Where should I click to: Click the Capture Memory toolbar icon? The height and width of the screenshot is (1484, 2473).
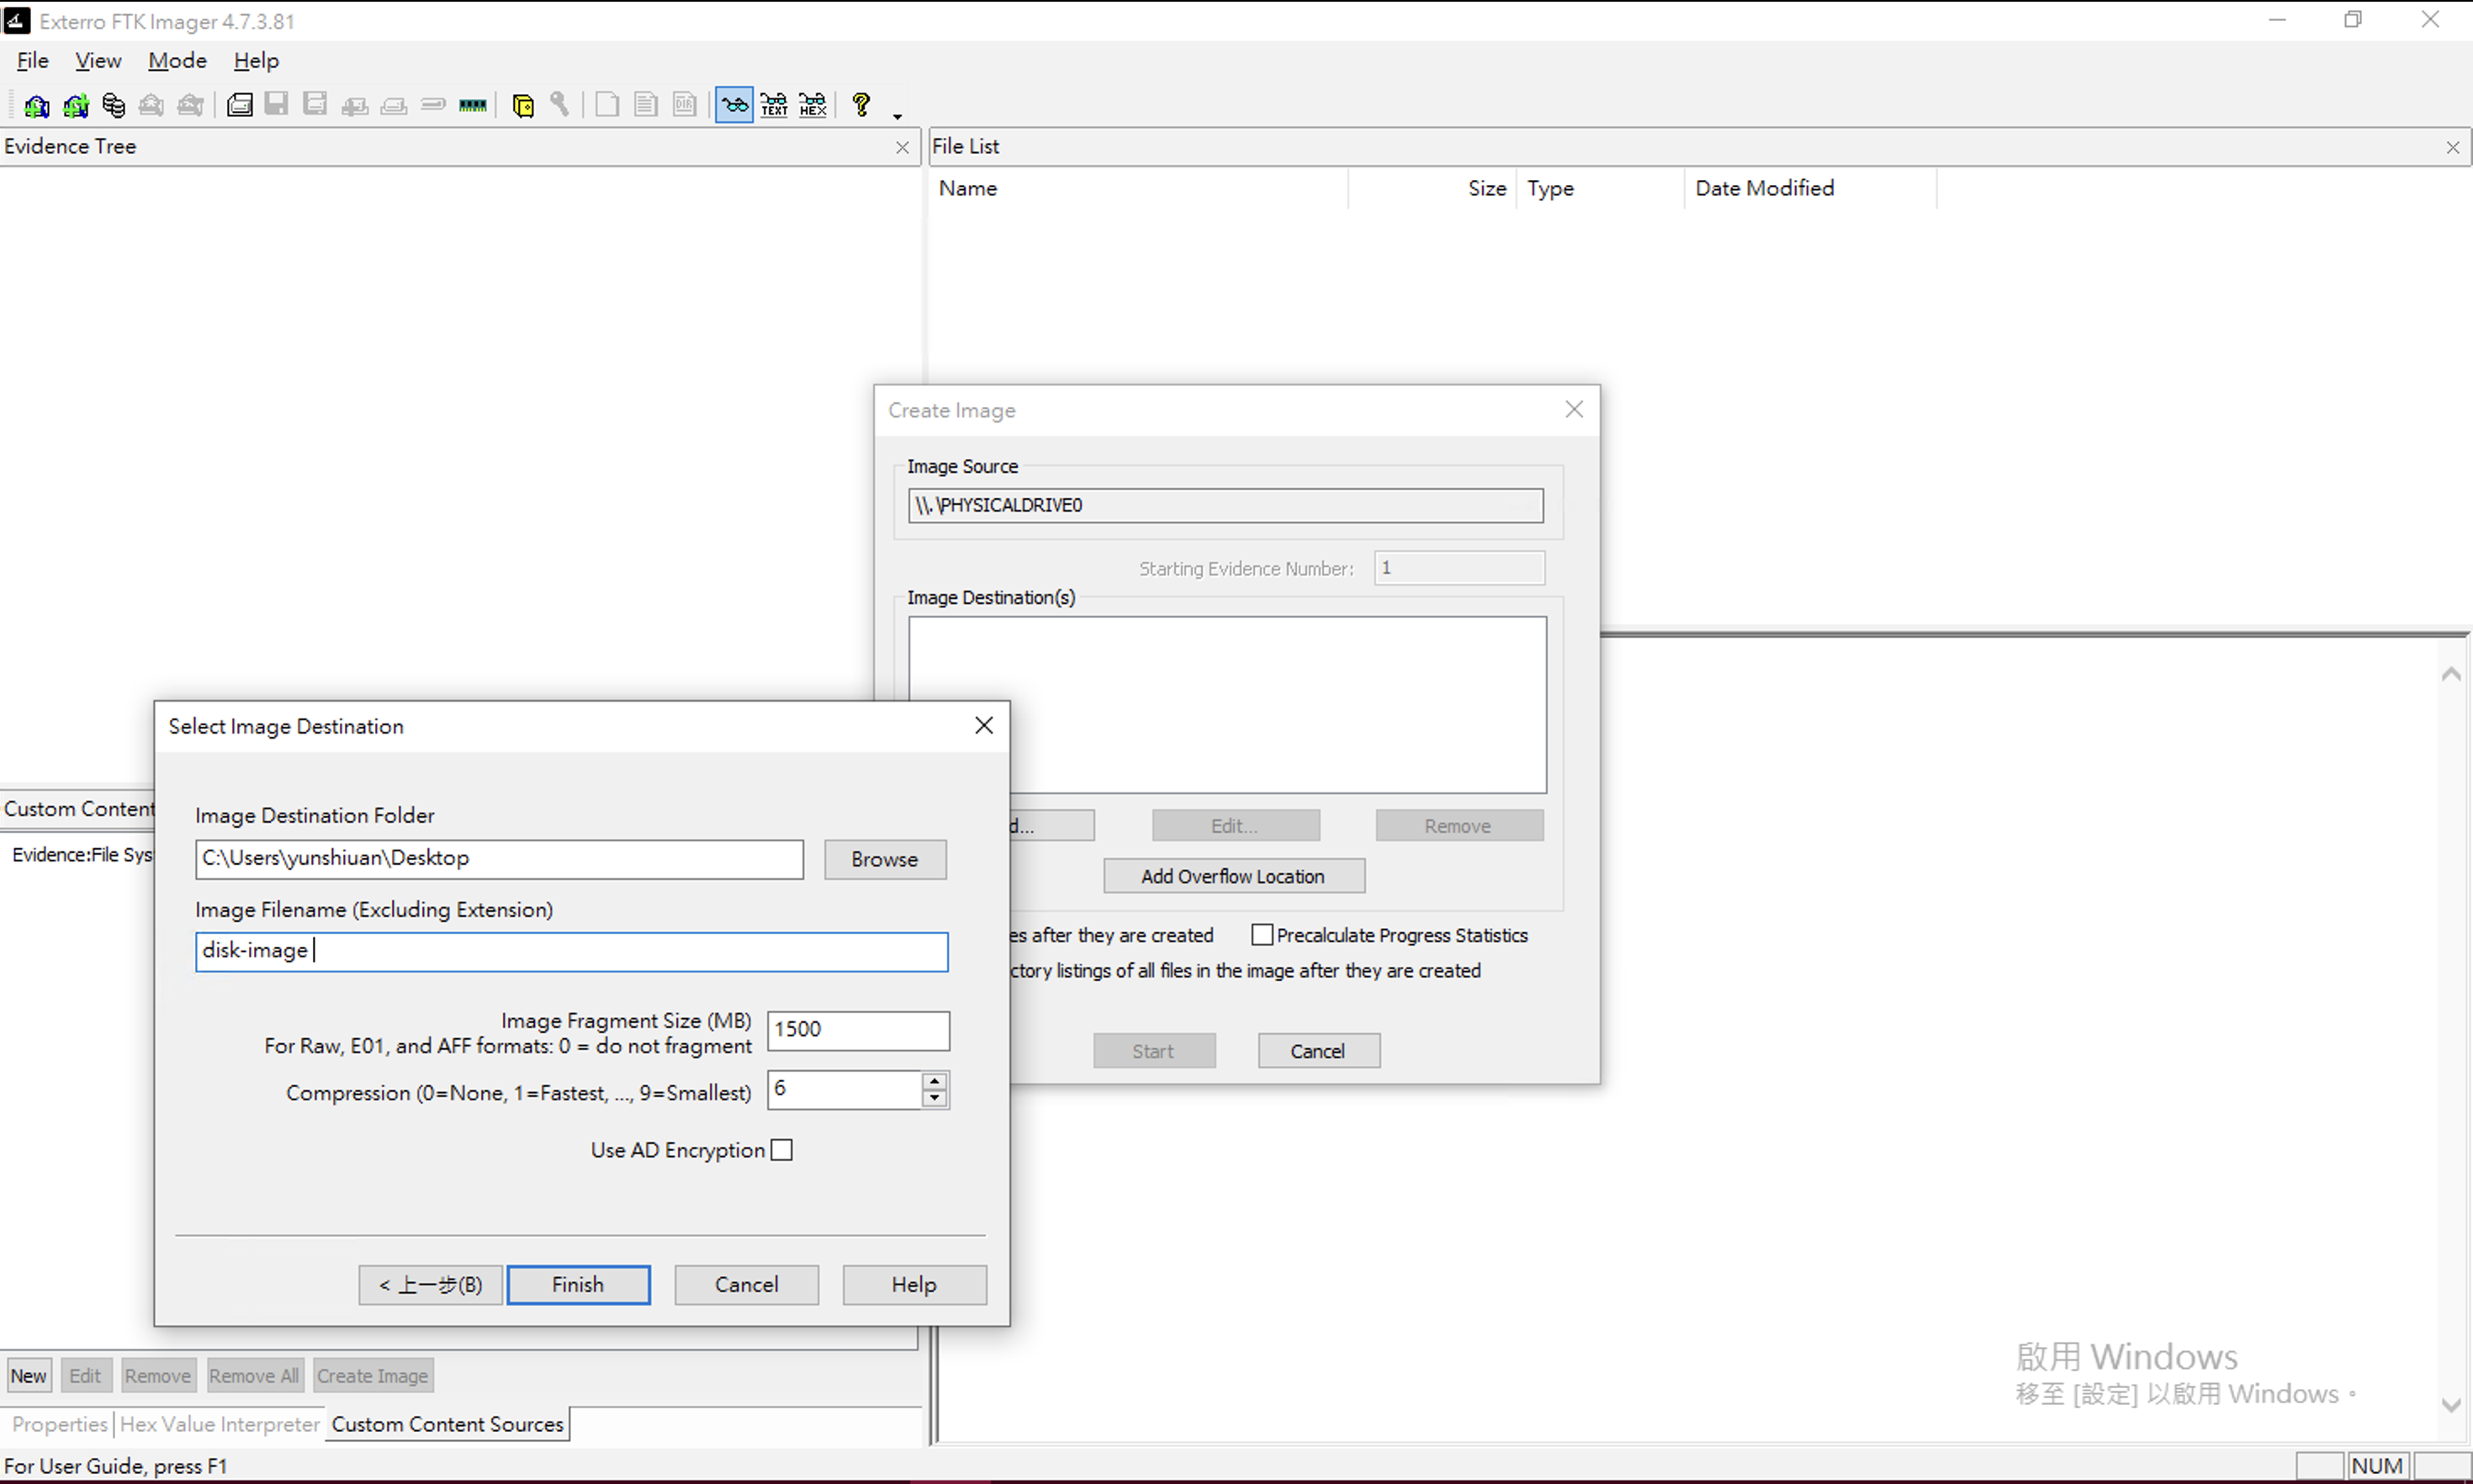click(473, 105)
